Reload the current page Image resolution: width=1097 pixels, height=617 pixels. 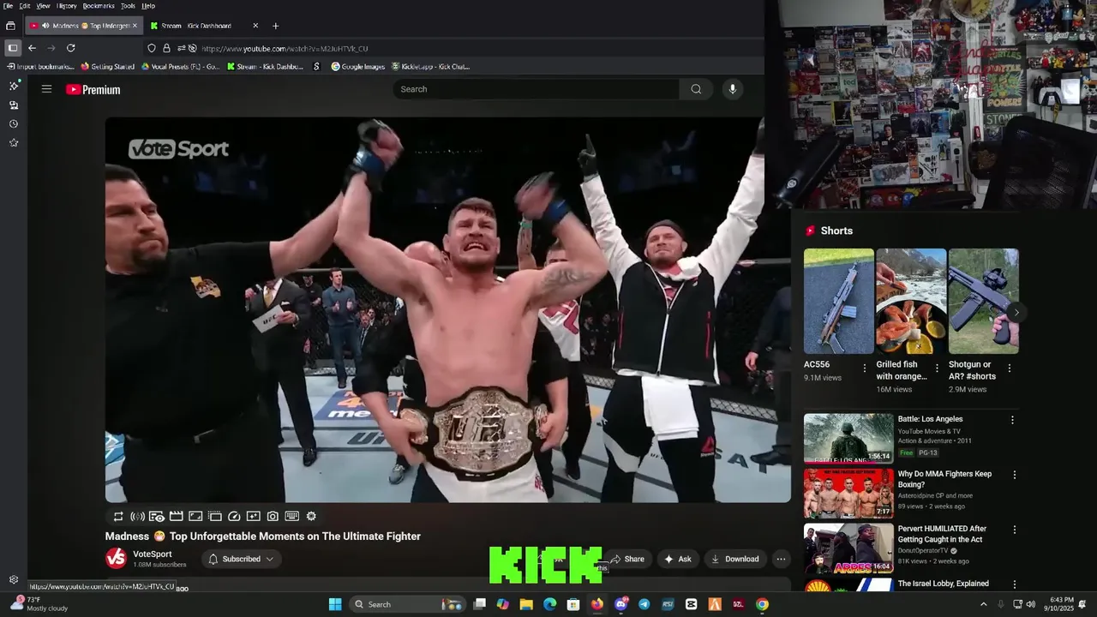(70, 48)
